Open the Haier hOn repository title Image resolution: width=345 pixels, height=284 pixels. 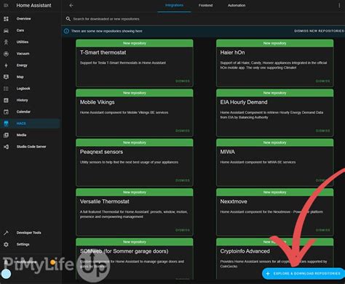pos(232,52)
